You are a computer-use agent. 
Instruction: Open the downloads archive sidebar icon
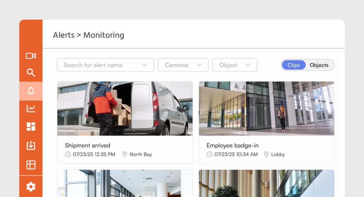31,146
